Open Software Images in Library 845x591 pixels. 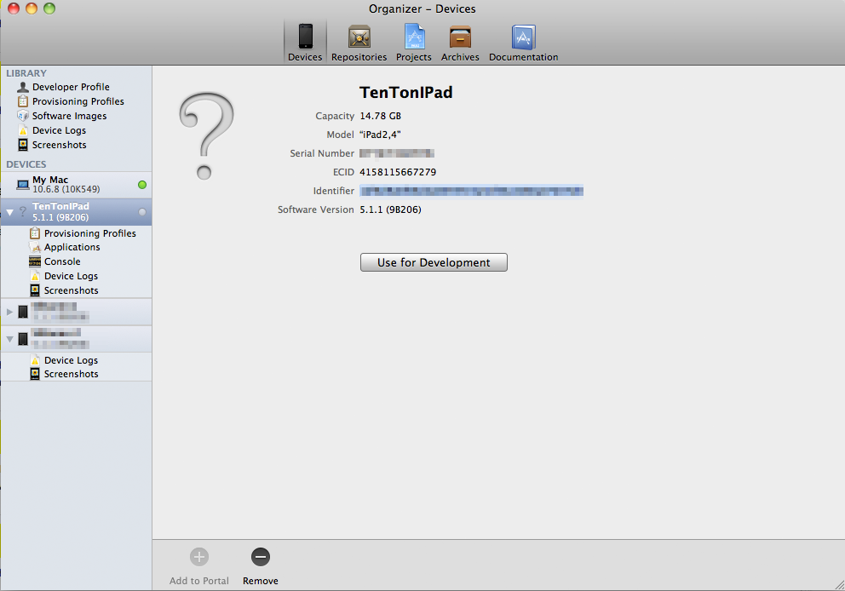pos(69,116)
